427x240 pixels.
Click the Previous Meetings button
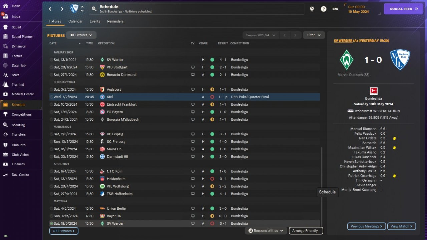coord(367,226)
